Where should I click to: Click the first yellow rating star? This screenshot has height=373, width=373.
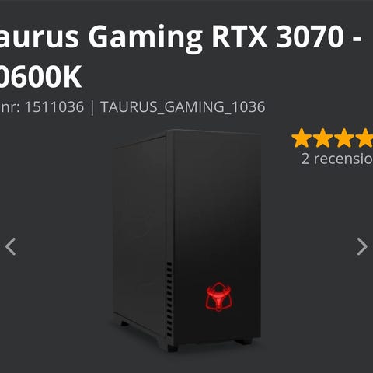click(x=302, y=138)
